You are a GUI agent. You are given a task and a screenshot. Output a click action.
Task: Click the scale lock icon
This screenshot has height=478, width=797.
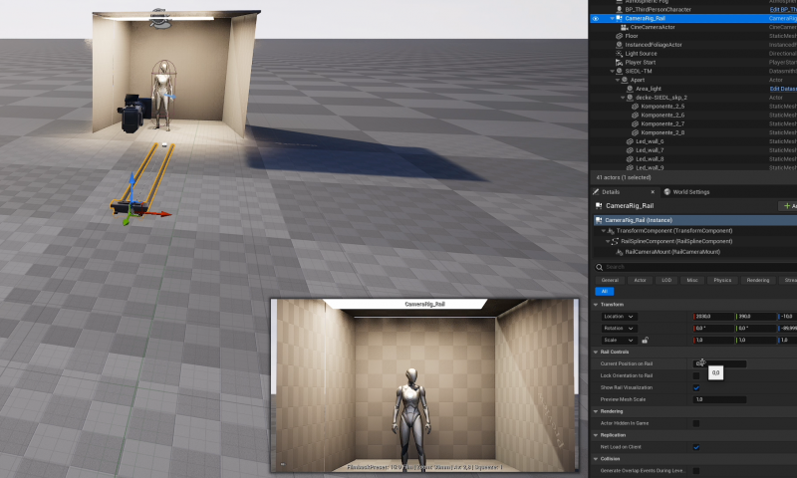coord(645,340)
